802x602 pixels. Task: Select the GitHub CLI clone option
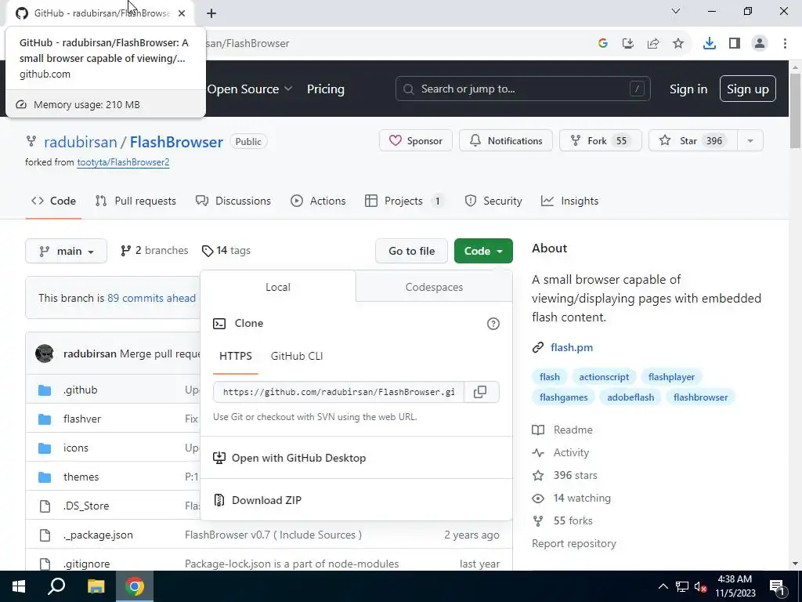pos(297,357)
